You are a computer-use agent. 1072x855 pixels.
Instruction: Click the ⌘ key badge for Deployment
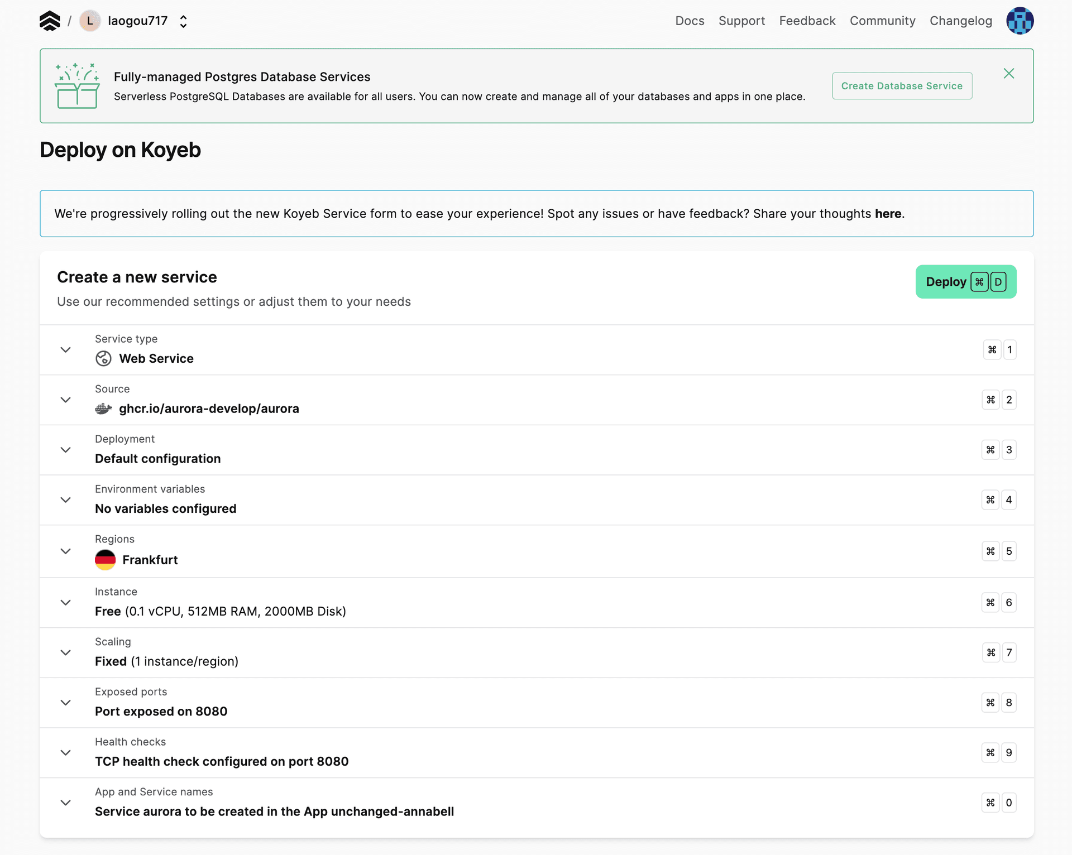tap(990, 450)
